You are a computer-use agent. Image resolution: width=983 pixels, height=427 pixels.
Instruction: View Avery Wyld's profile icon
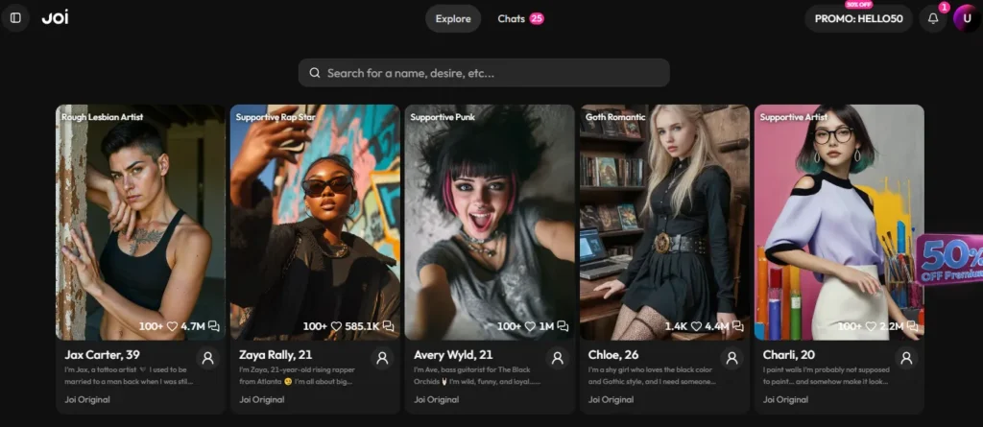pyautogui.click(x=557, y=358)
